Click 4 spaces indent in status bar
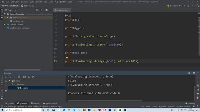 point(162,106)
